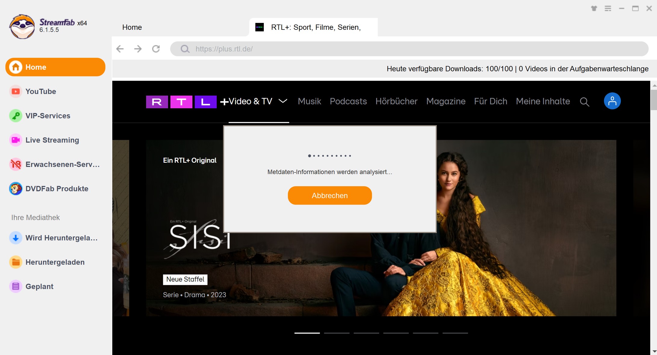Open DVDFab Produkte entry

click(x=55, y=189)
